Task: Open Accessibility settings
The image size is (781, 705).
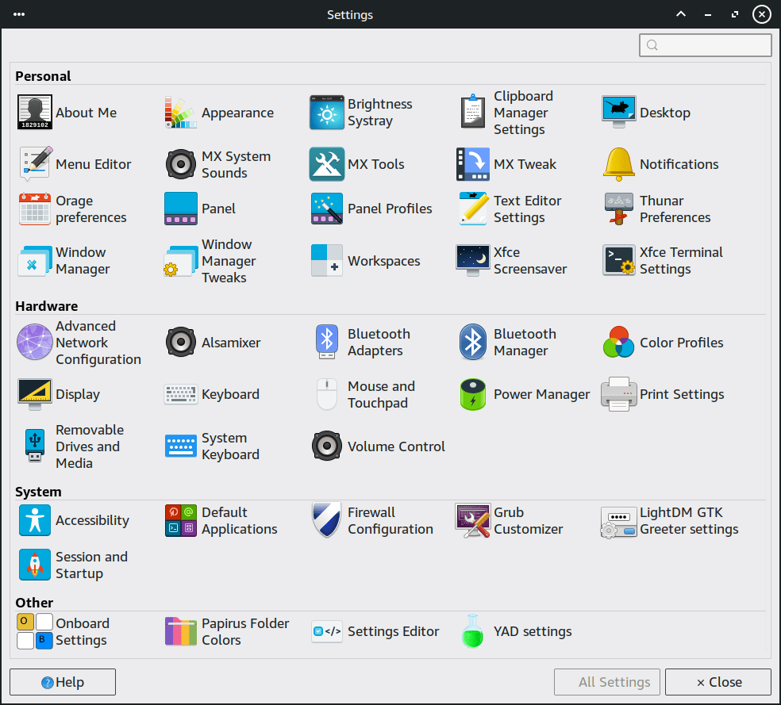Action: tap(35, 521)
